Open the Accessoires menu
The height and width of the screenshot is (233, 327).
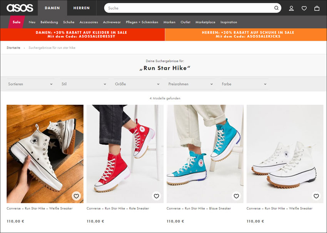click(x=88, y=22)
